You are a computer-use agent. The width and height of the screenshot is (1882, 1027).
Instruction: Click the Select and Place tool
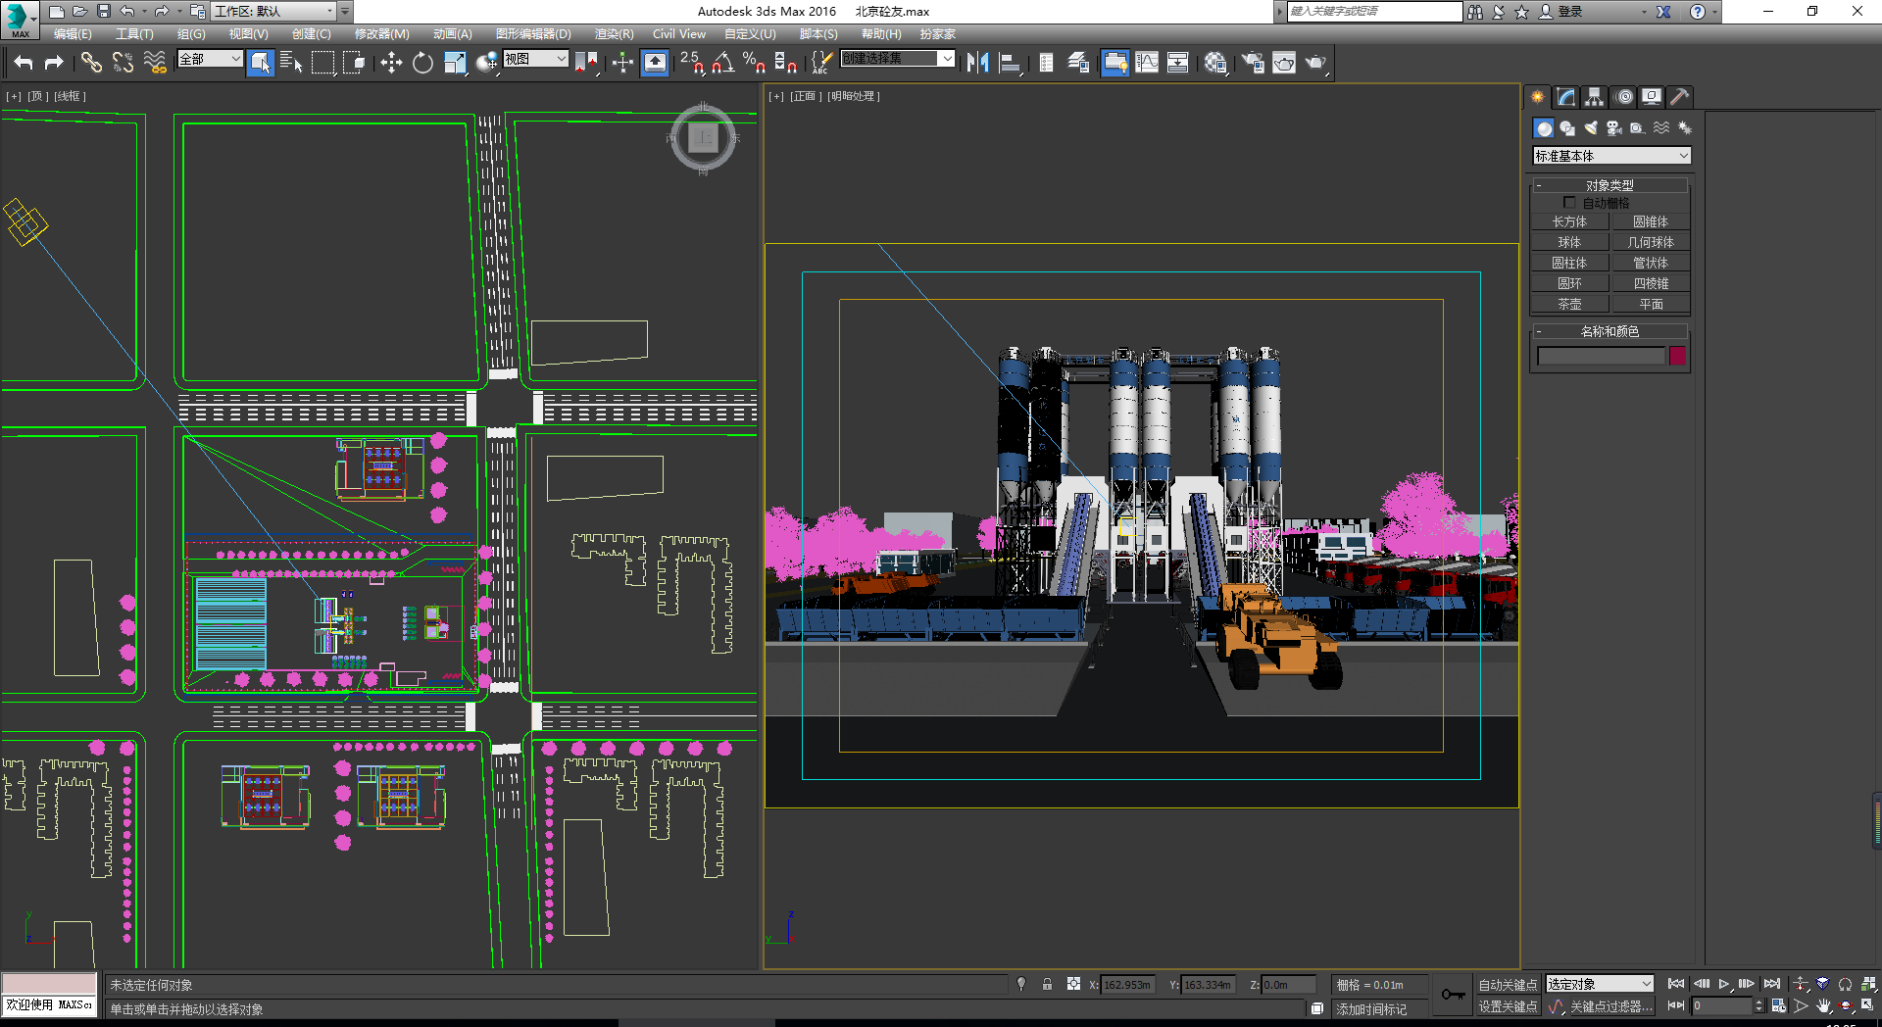[x=486, y=63]
